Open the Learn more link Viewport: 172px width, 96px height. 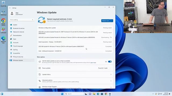click(x=93, y=63)
